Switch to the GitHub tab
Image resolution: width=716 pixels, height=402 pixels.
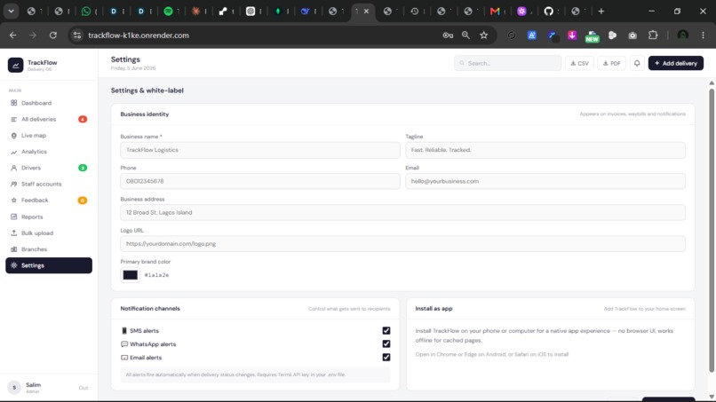pyautogui.click(x=548, y=12)
